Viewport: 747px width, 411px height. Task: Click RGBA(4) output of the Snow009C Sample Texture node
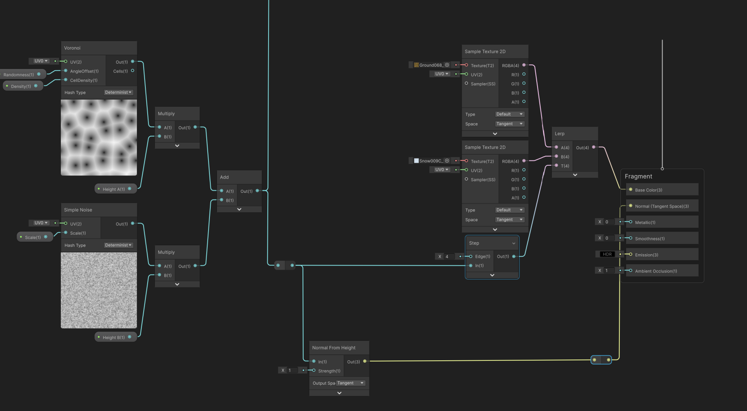(524, 161)
